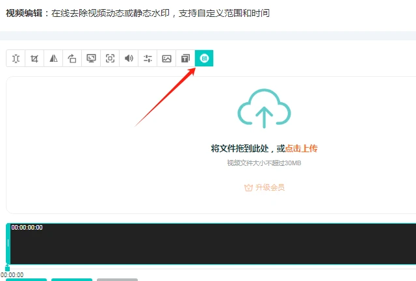Image resolution: width=416 pixels, height=281 pixels.
Task: Click the gray button below the timeline
Action: (117, 279)
